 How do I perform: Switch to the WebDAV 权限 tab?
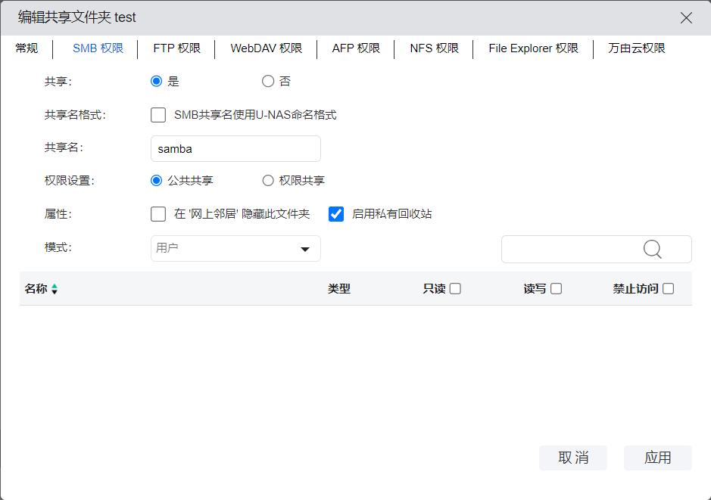tap(267, 48)
